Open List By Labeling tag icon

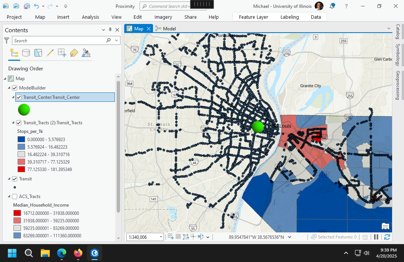click(74, 53)
